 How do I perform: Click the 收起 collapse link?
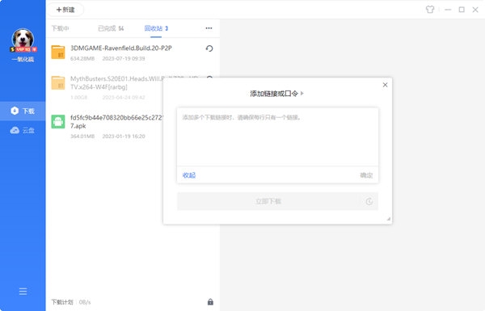click(189, 175)
